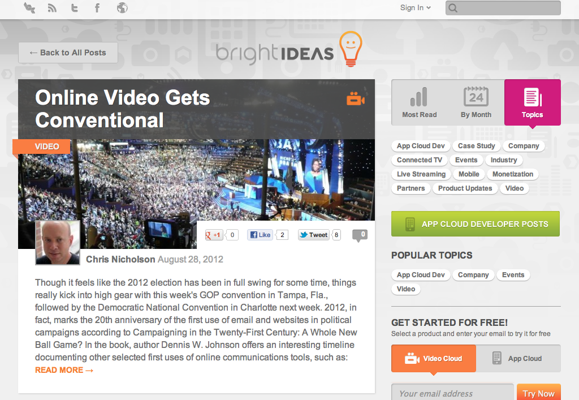Switch to the Most Read tab
The height and width of the screenshot is (400, 579).
pos(420,102)
